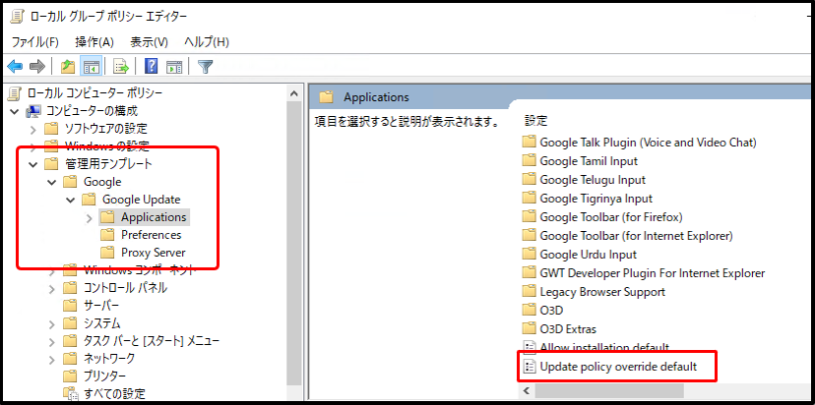Image resolution: width=815 pixels, height=405 pixels.
Task: Select Google Tigrinya Input folder
Action: point(596,199)
